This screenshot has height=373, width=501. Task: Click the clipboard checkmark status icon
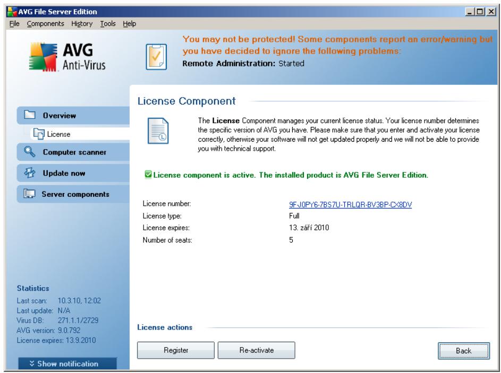click(156, 57)
